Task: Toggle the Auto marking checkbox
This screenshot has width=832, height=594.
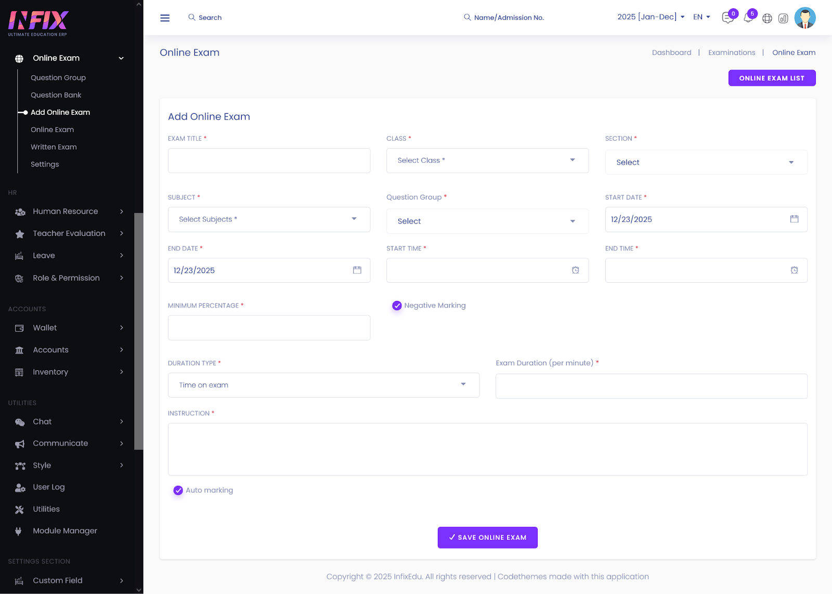Action: 178,490
